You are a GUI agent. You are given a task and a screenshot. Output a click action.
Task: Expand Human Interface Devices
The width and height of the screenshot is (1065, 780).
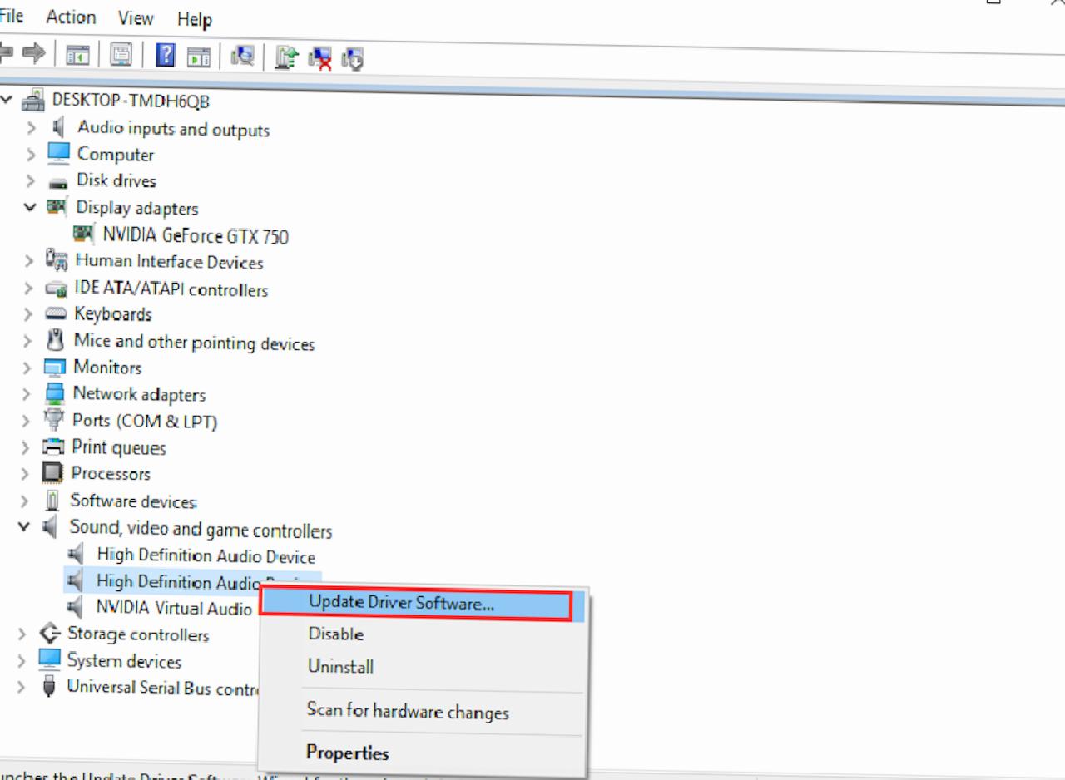coord(29,261)
